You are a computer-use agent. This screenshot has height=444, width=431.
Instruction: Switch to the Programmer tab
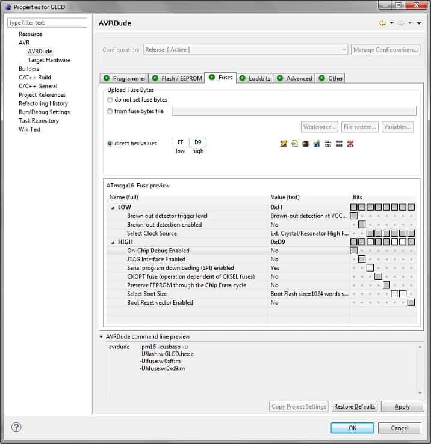click(x=124, y=78)
